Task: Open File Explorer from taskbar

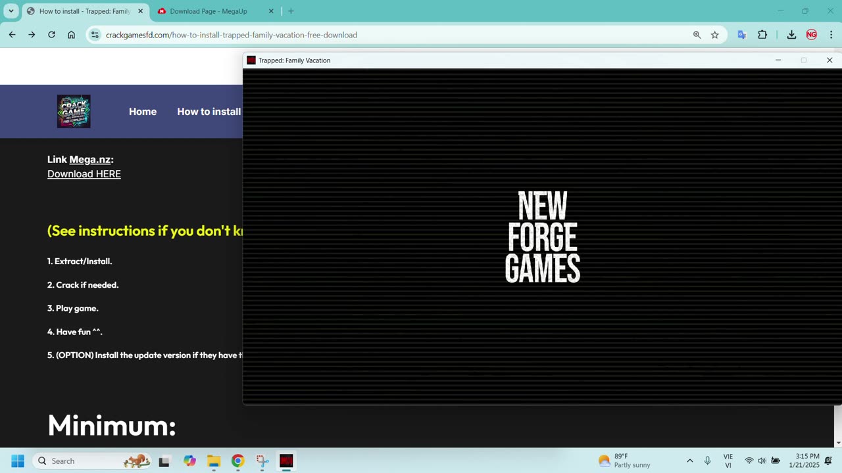Action: pyautogui.click(x=214, y=461)
